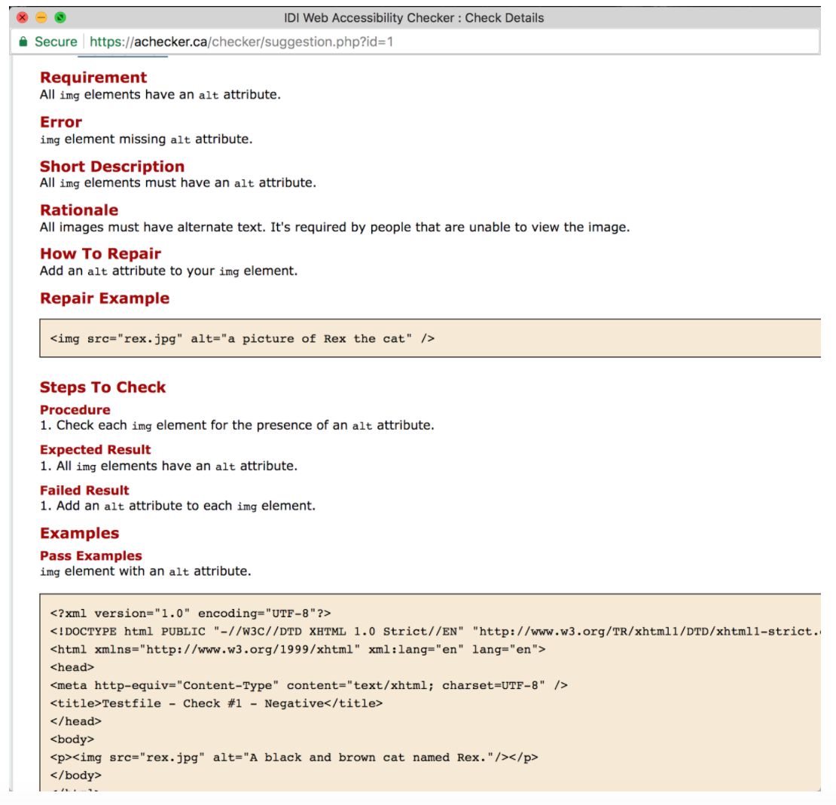
Task: Click the Expected Result subheading
Action: point(95,450)
